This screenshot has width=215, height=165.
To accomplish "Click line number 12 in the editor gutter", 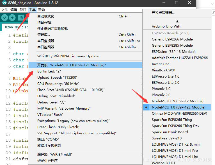I will (8, 103).
